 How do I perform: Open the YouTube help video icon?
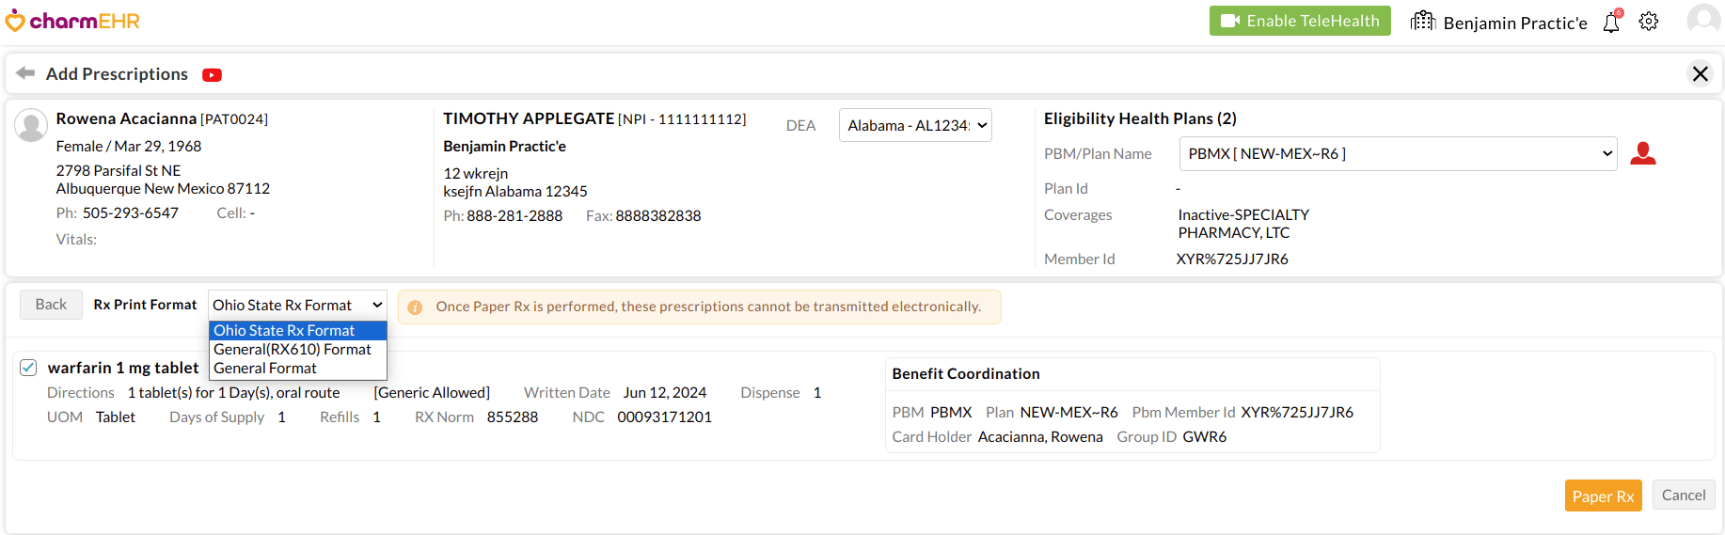[212, 75]
